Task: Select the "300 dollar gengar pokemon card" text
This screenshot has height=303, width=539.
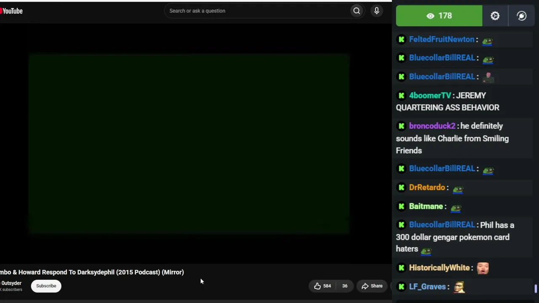Action: click(453, 237)
